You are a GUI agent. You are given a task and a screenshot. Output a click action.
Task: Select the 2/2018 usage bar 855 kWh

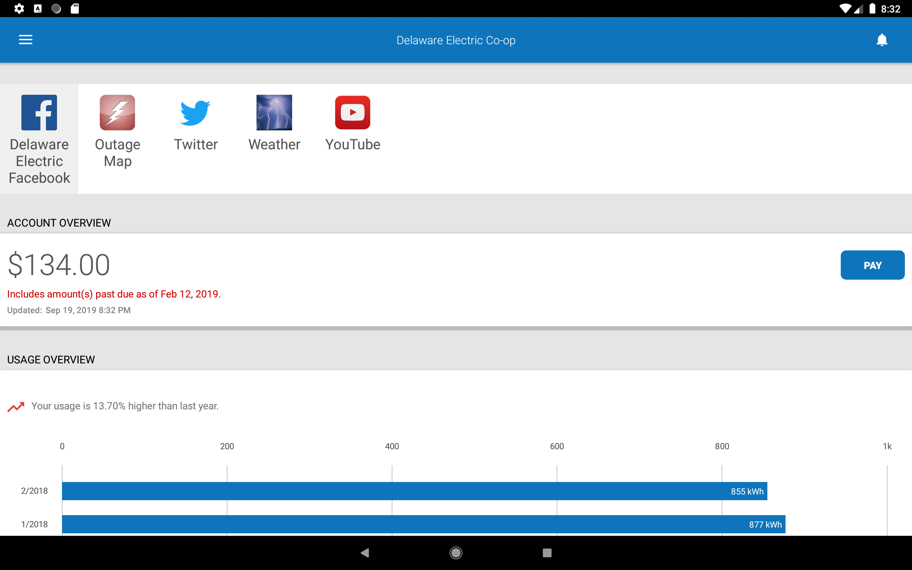point(415,491)
